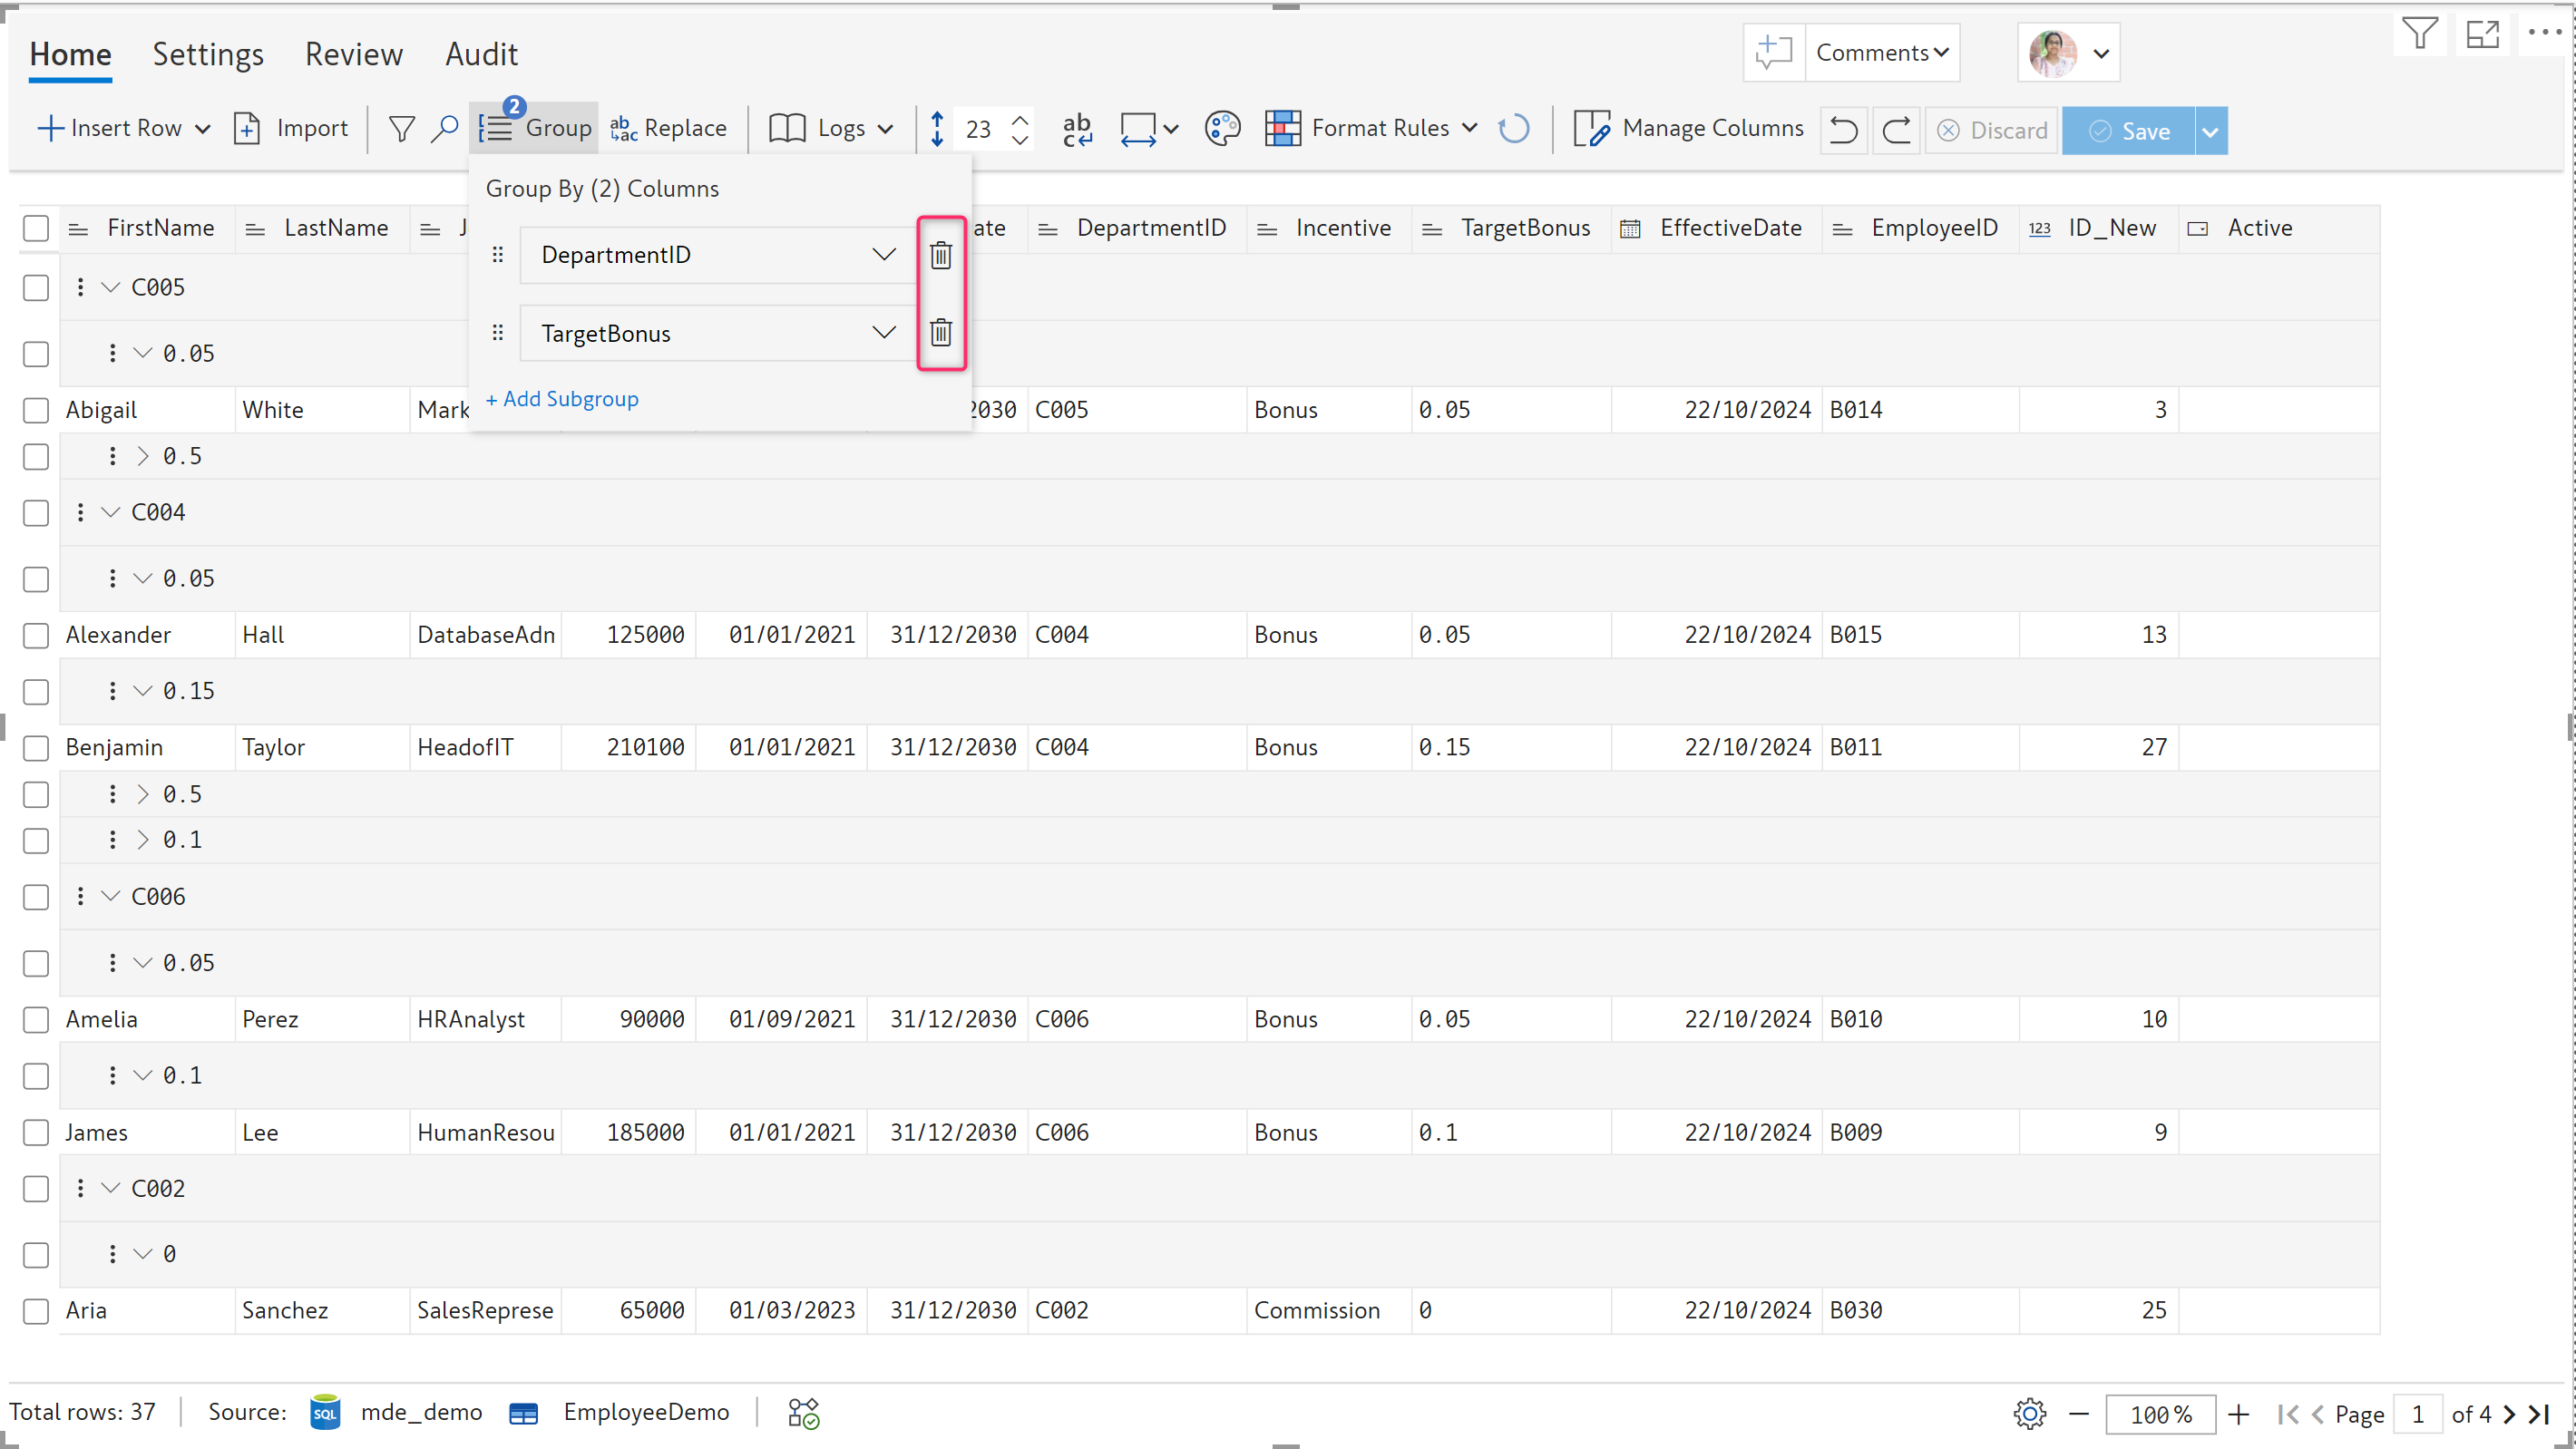The image size is (2576, 1449).
Task: Click the Manage Columns button
Action: [x=1689, y=129]
